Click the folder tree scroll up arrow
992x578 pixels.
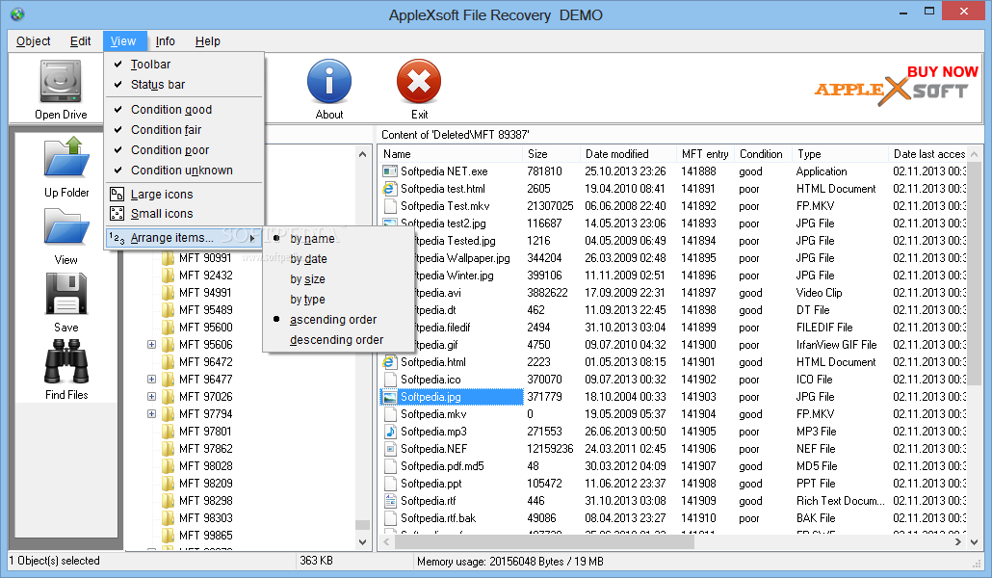tap(362, 154)
